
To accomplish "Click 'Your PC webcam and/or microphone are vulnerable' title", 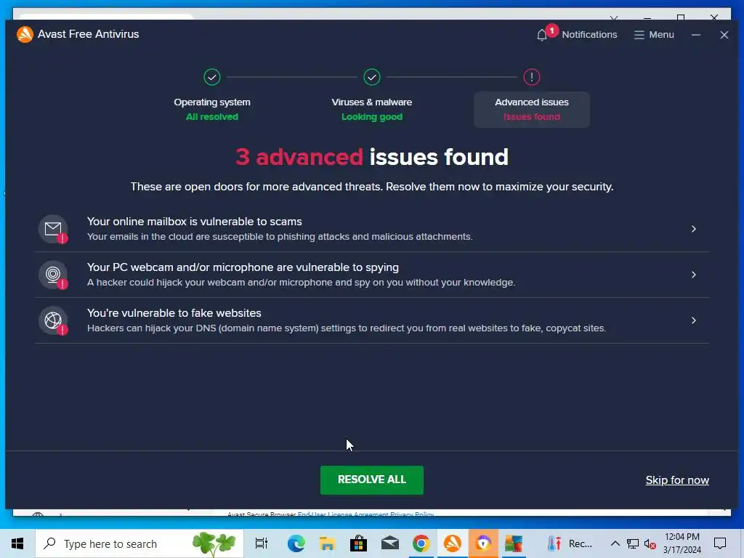I will click(243, 267).
